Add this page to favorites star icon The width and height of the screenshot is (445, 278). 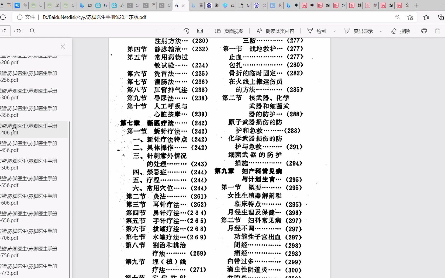click(x=410, y=17)
